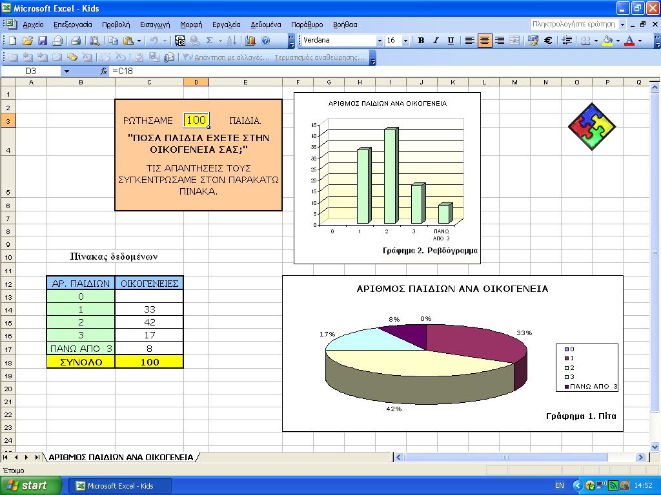Open the AutoSum functions dropdown arrow

tap(220, 41)
